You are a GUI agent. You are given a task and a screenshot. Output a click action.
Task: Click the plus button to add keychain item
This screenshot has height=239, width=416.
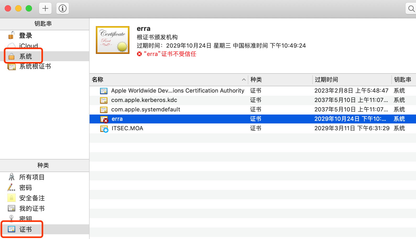[x=45, y=8]
